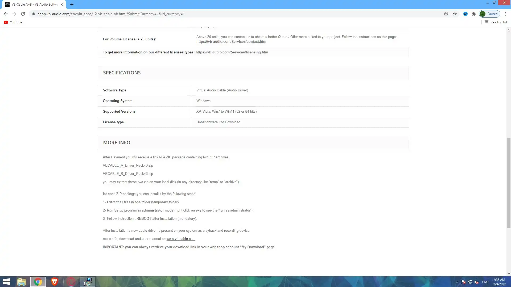This screenshot has width=511, height=287.
Task: Open the Services/licensing.htm link
Action: tap(232, 52)
